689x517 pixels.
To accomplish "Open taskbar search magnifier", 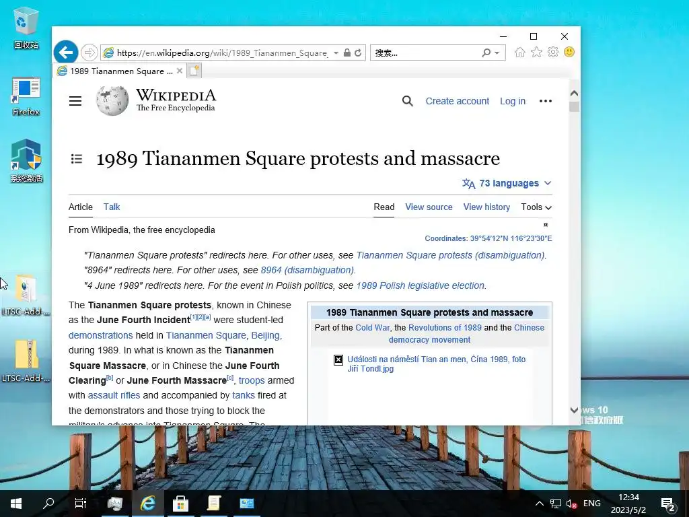I will (x=48, y=504).
